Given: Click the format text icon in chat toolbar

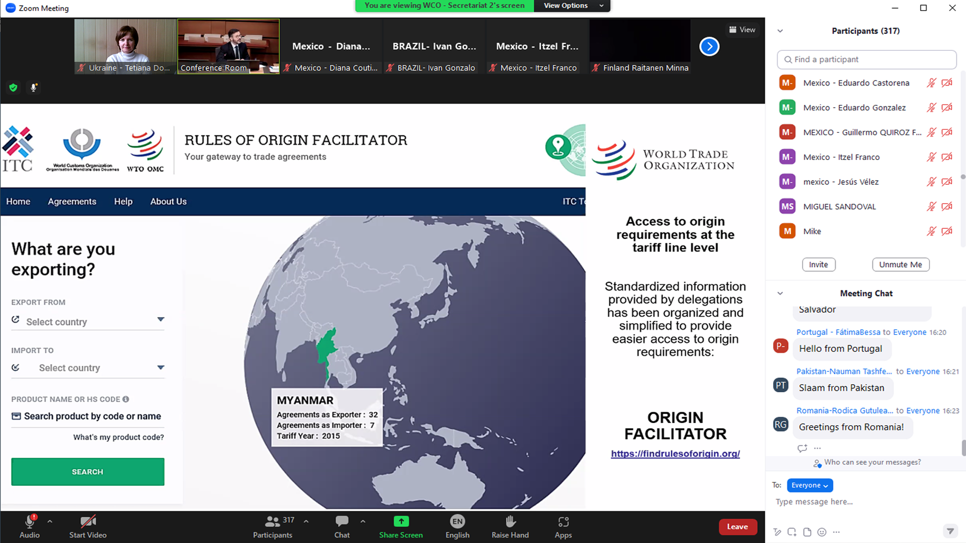Looking at the screenshot, I should pyautogui.click(x=777, y=532).
